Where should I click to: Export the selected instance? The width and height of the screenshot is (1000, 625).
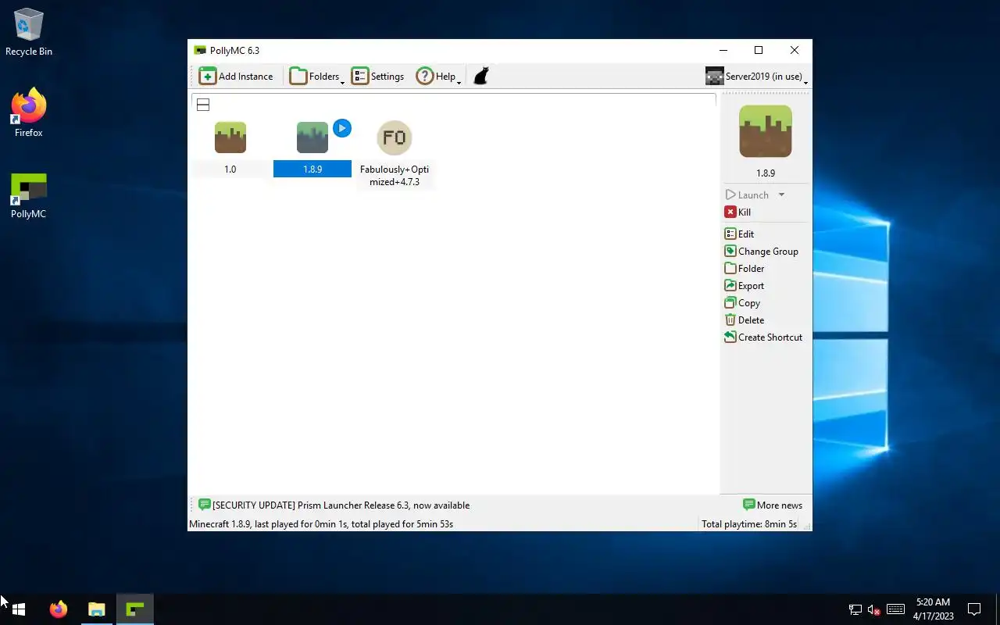(x=745, y=285)
